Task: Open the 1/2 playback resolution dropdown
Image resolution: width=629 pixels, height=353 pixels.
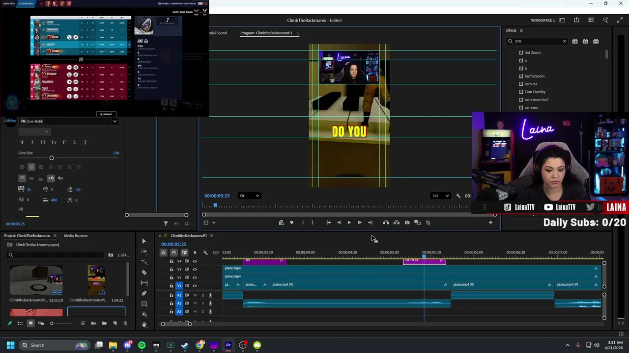Action: 440,196
